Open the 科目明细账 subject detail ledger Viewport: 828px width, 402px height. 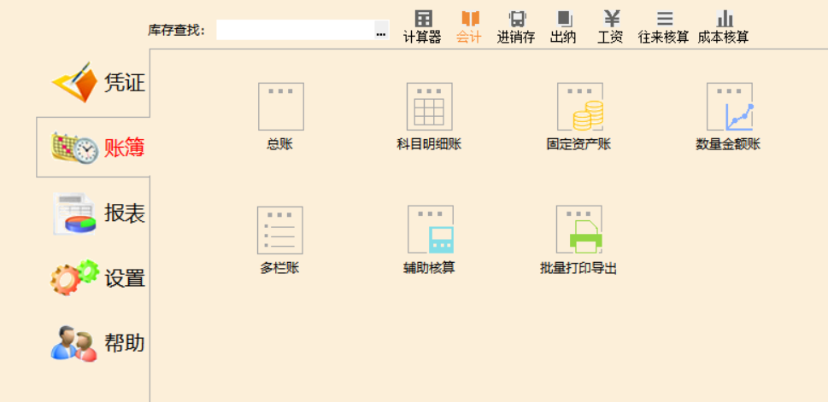click(429, 117)
